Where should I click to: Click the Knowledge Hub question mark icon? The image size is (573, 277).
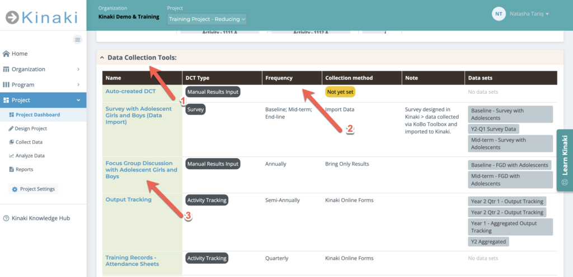pyautogui.click(x=6, y=218)
